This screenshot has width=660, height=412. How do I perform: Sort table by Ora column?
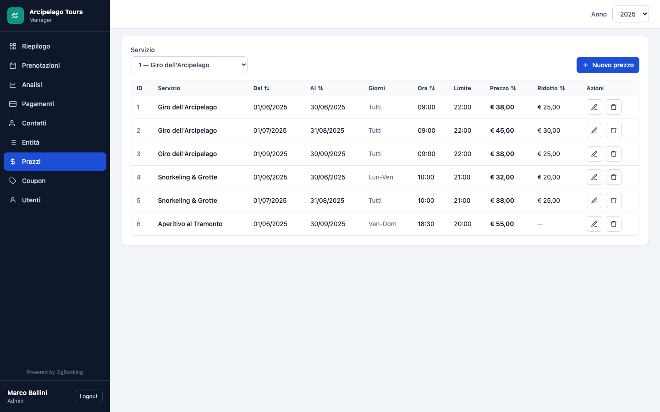coord(426,88)
